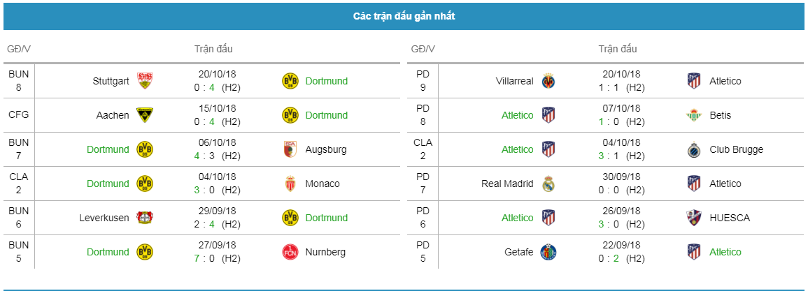Click the right Trận đấu column header
The height and width of the screenshot is (291, 808).
(x=617, y=50)
